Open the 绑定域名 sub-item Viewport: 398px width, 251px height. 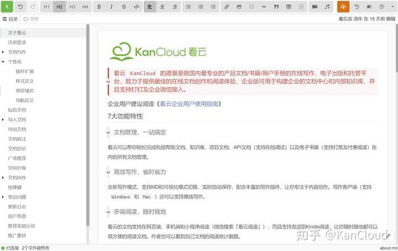[25, 90]
